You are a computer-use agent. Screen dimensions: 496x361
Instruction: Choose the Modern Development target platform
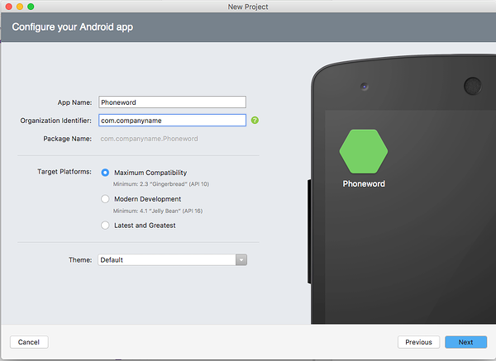pos(105,199)
